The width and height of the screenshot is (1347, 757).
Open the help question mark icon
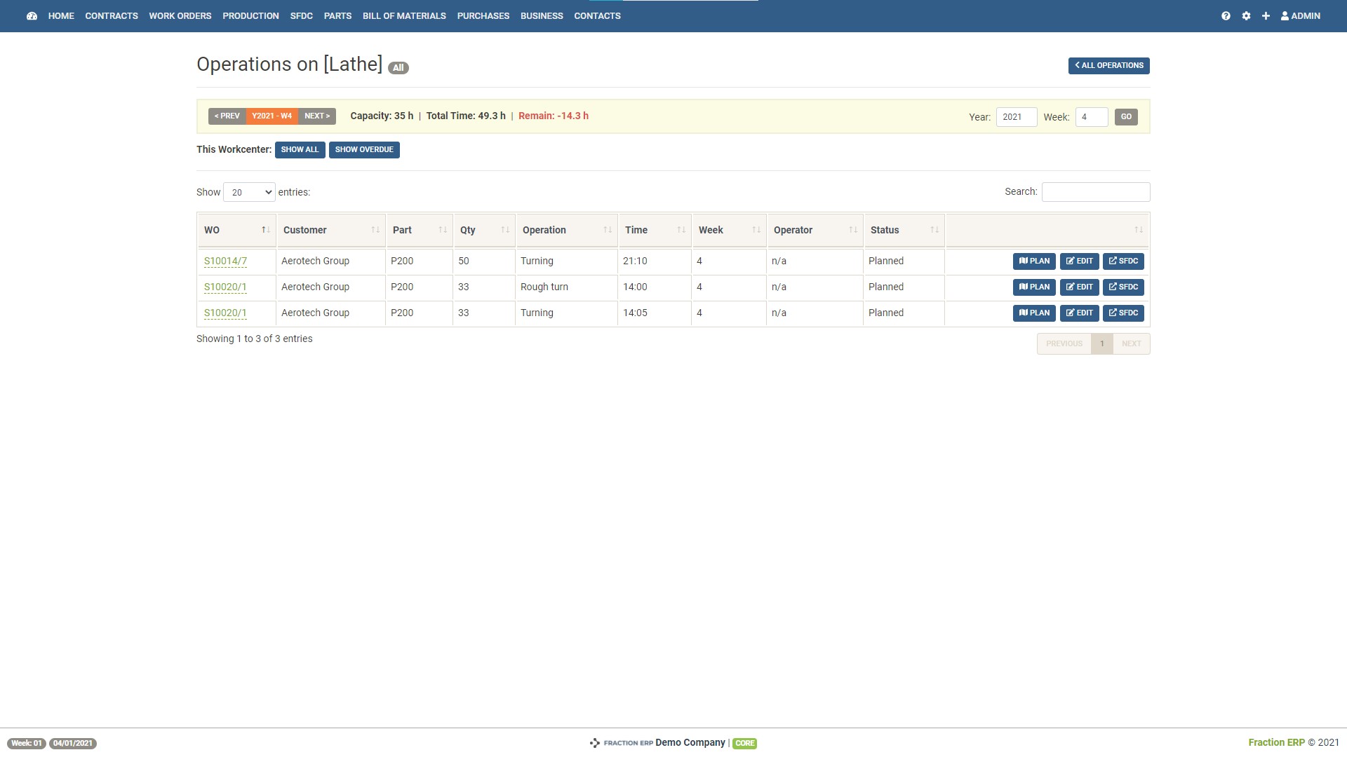click(1226, 16)
